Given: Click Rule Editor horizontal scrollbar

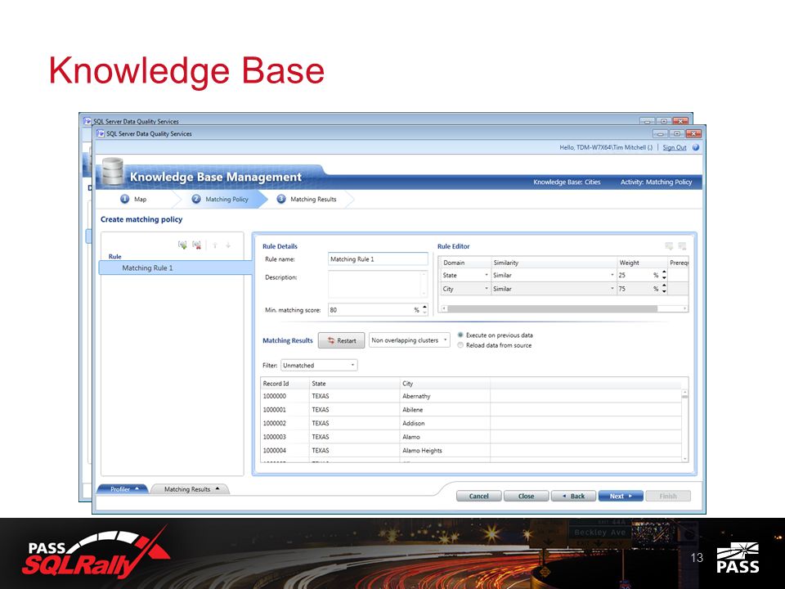Looking at the screenshot, I should click(552, 308).
